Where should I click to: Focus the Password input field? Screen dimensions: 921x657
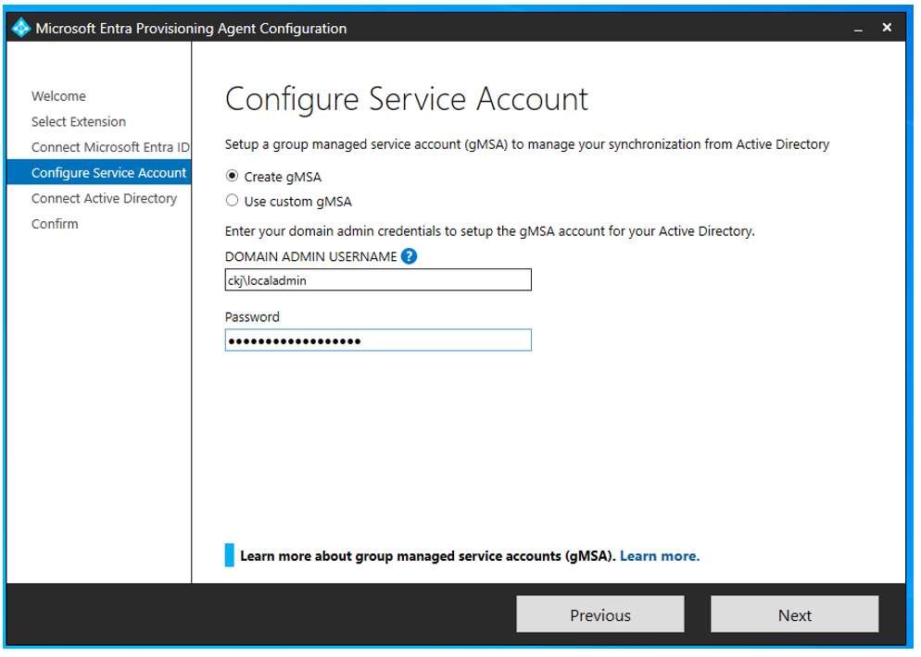378,341
